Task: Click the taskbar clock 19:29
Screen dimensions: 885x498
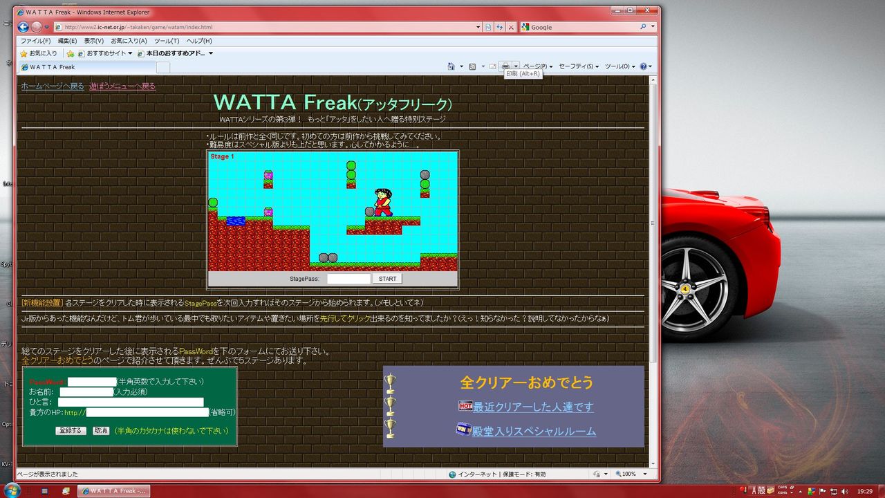Action: (x=864, y=491)
